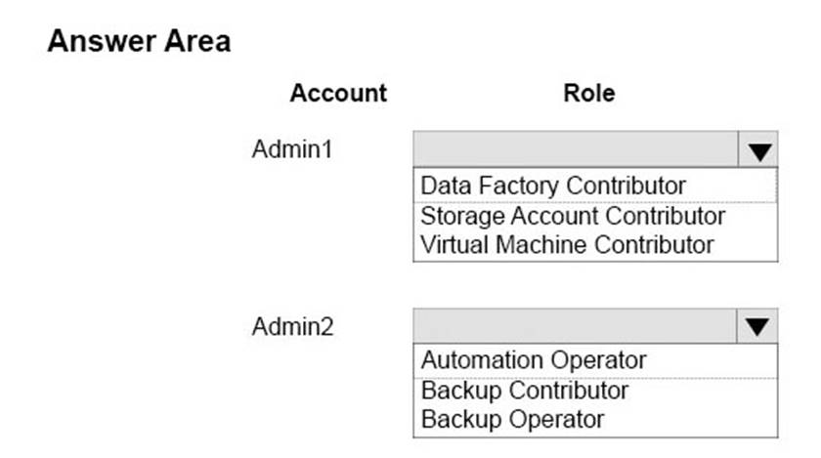The height and width of the screenshot is (458, 821).
Task: Pick Virtual Machine Contributor role
Action: point(567,244)
